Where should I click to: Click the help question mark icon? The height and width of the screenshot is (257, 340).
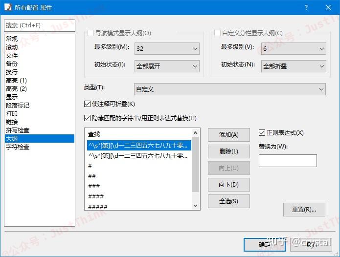[x=306, y=8]
